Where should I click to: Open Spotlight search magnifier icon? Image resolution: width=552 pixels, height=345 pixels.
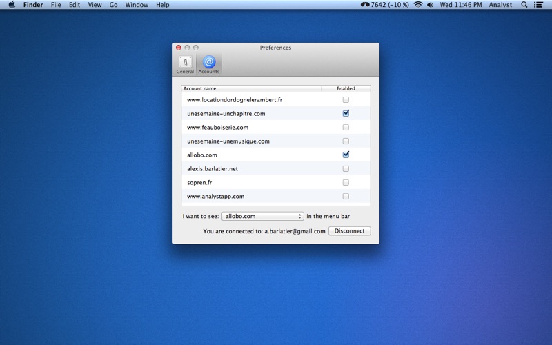[524, 5]
